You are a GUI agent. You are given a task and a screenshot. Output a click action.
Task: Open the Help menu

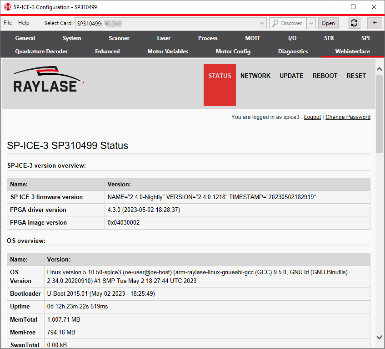click(x=24, y=23)
